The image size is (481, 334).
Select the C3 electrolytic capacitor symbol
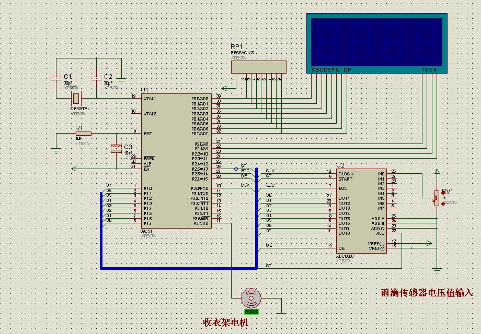pyautogui.click(x=116, y=149)
